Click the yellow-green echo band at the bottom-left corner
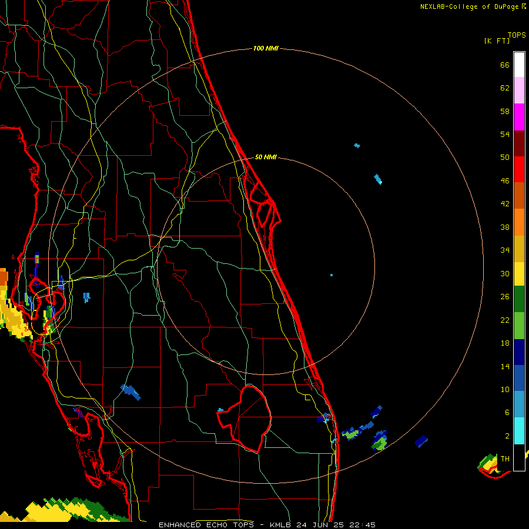 64,510
